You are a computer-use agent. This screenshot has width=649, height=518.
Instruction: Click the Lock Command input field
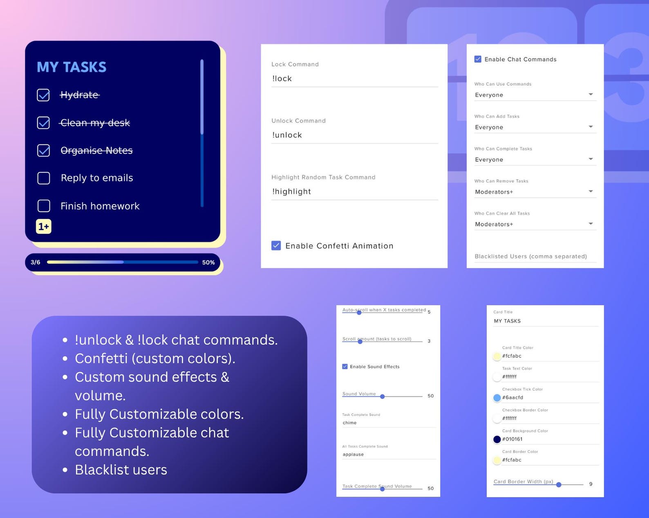coord(354,79)
